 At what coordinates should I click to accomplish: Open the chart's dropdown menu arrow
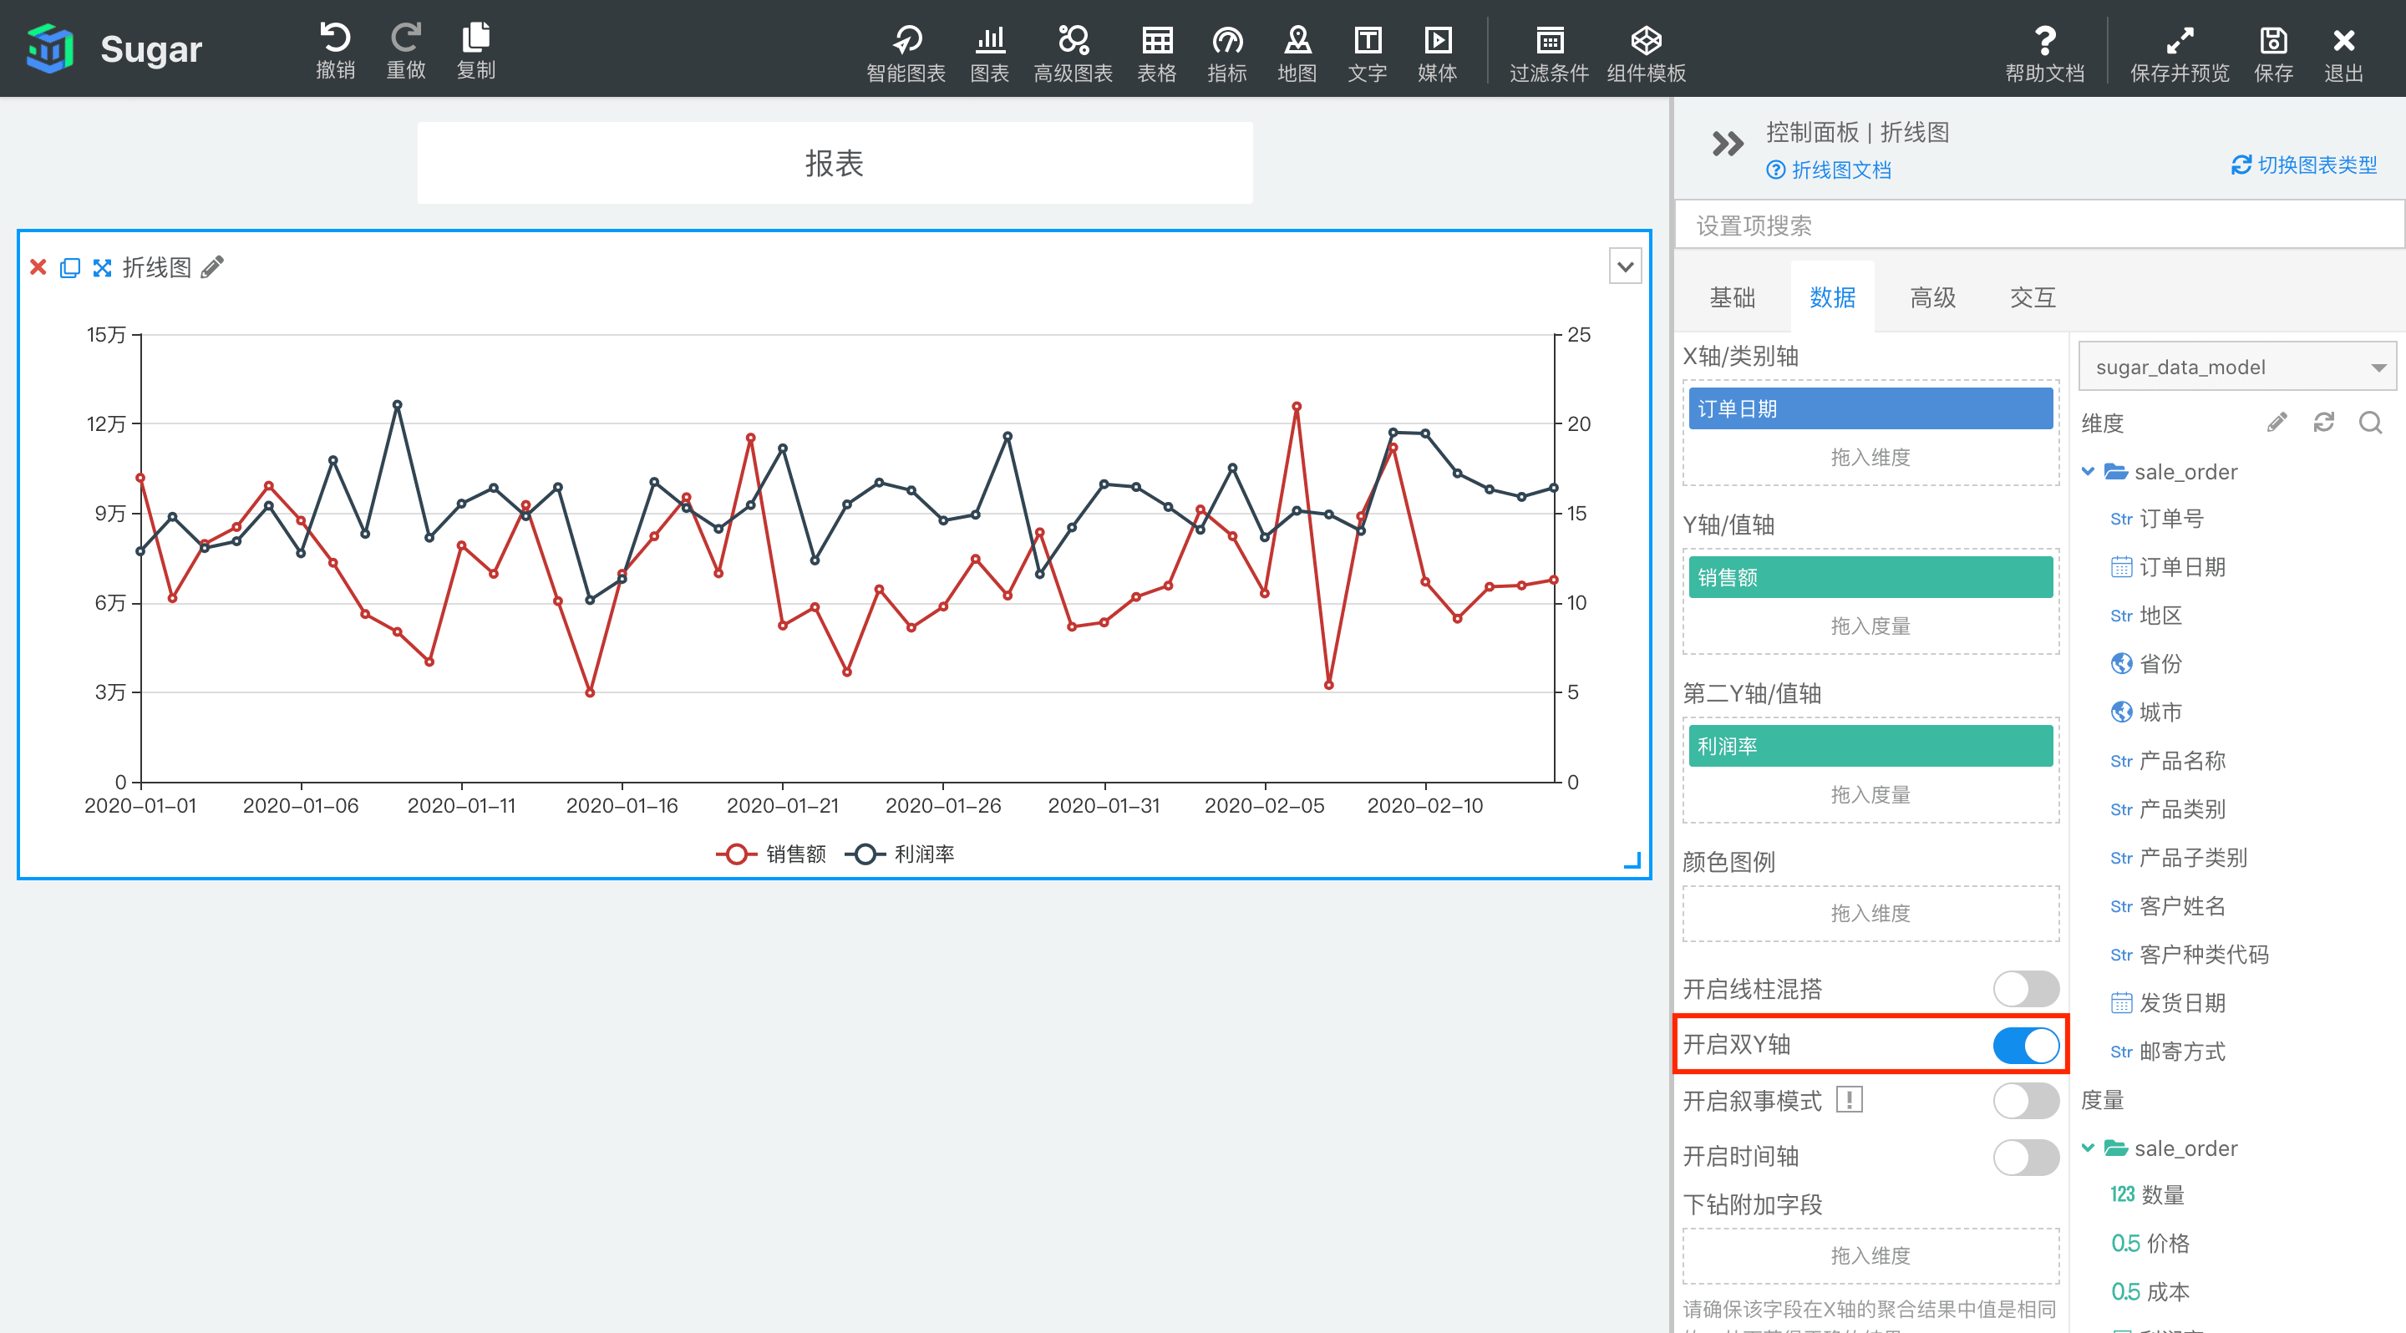click(x=1625, y=267)
